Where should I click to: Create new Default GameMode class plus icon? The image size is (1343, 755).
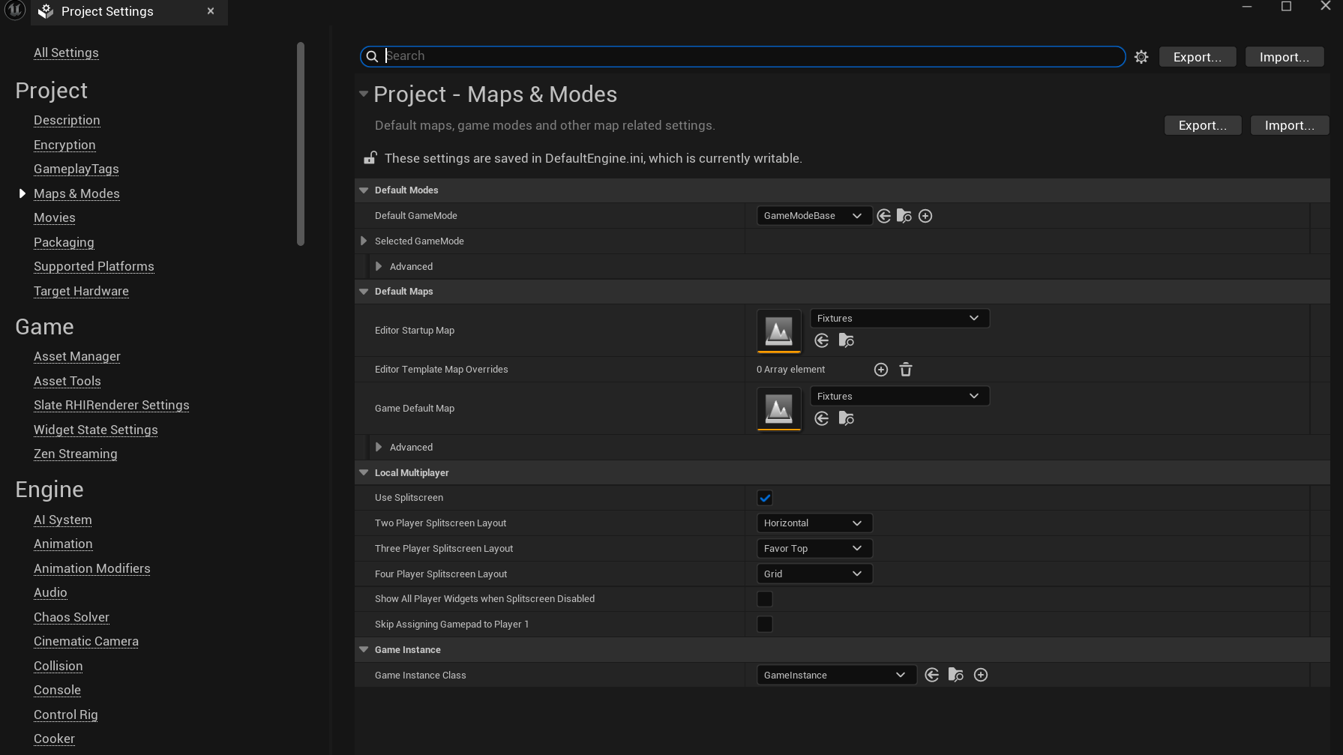coord(925,216)
